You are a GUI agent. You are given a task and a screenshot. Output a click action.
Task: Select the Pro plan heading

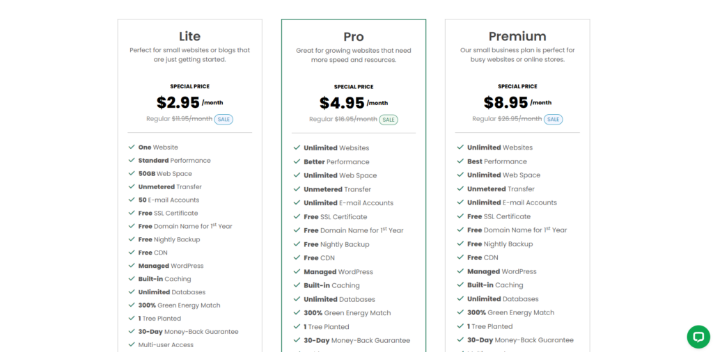click(354, 37)
